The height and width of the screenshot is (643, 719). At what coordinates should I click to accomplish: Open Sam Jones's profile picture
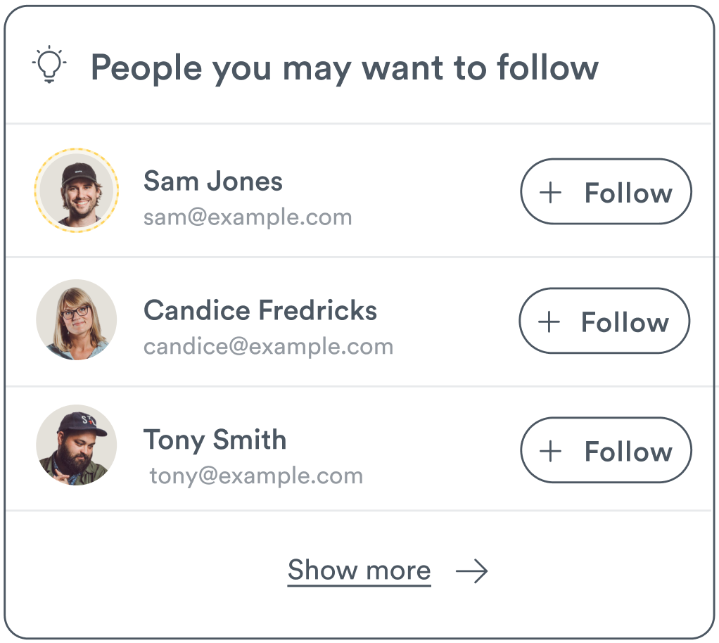point(76,191)
